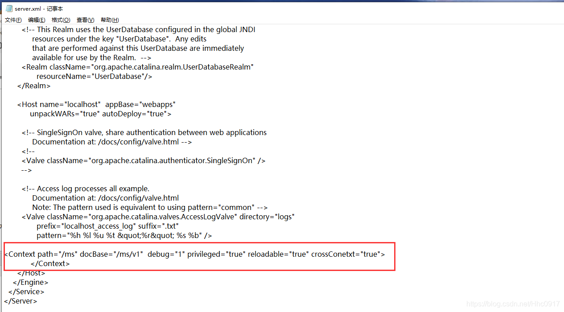Open the 文件(F) menu
The image size is (564, 312).
(x=13, y=20)
